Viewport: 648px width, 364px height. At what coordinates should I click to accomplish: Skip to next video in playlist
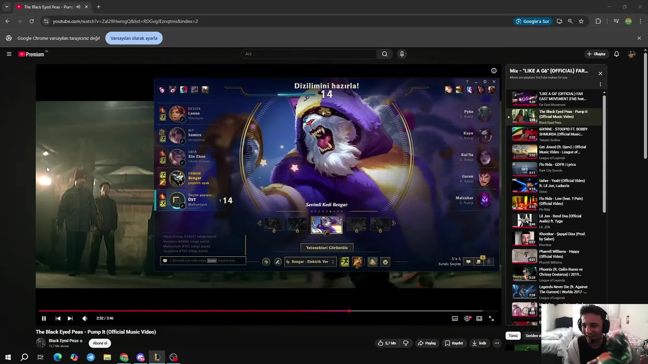pos(70,318)
